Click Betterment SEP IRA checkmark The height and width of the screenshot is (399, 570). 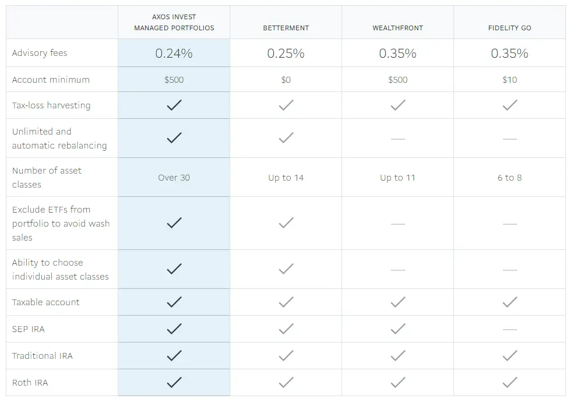coord(286,329)
